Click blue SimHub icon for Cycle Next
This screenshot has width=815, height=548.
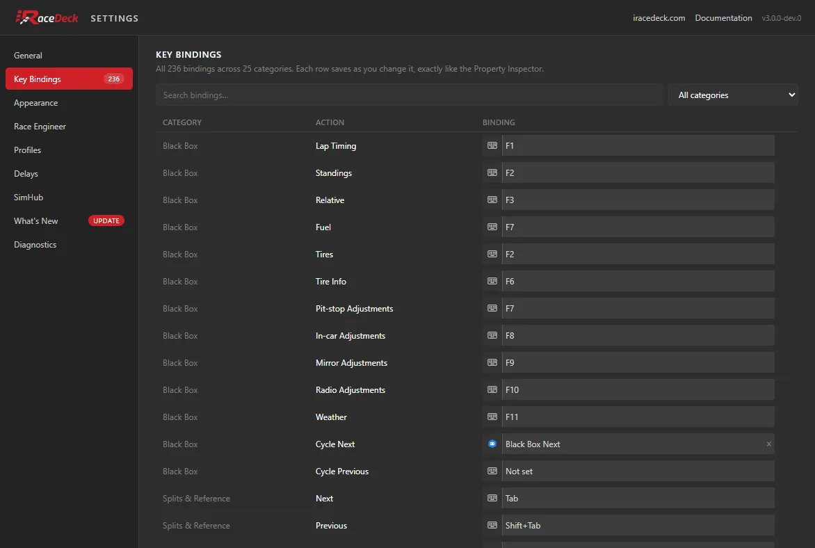coord(492,444)
